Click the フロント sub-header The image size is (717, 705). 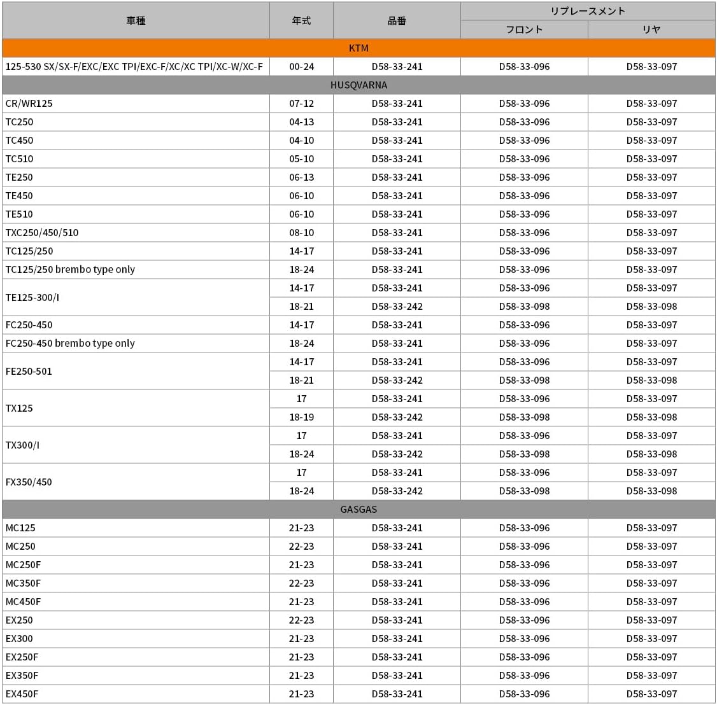524,30
